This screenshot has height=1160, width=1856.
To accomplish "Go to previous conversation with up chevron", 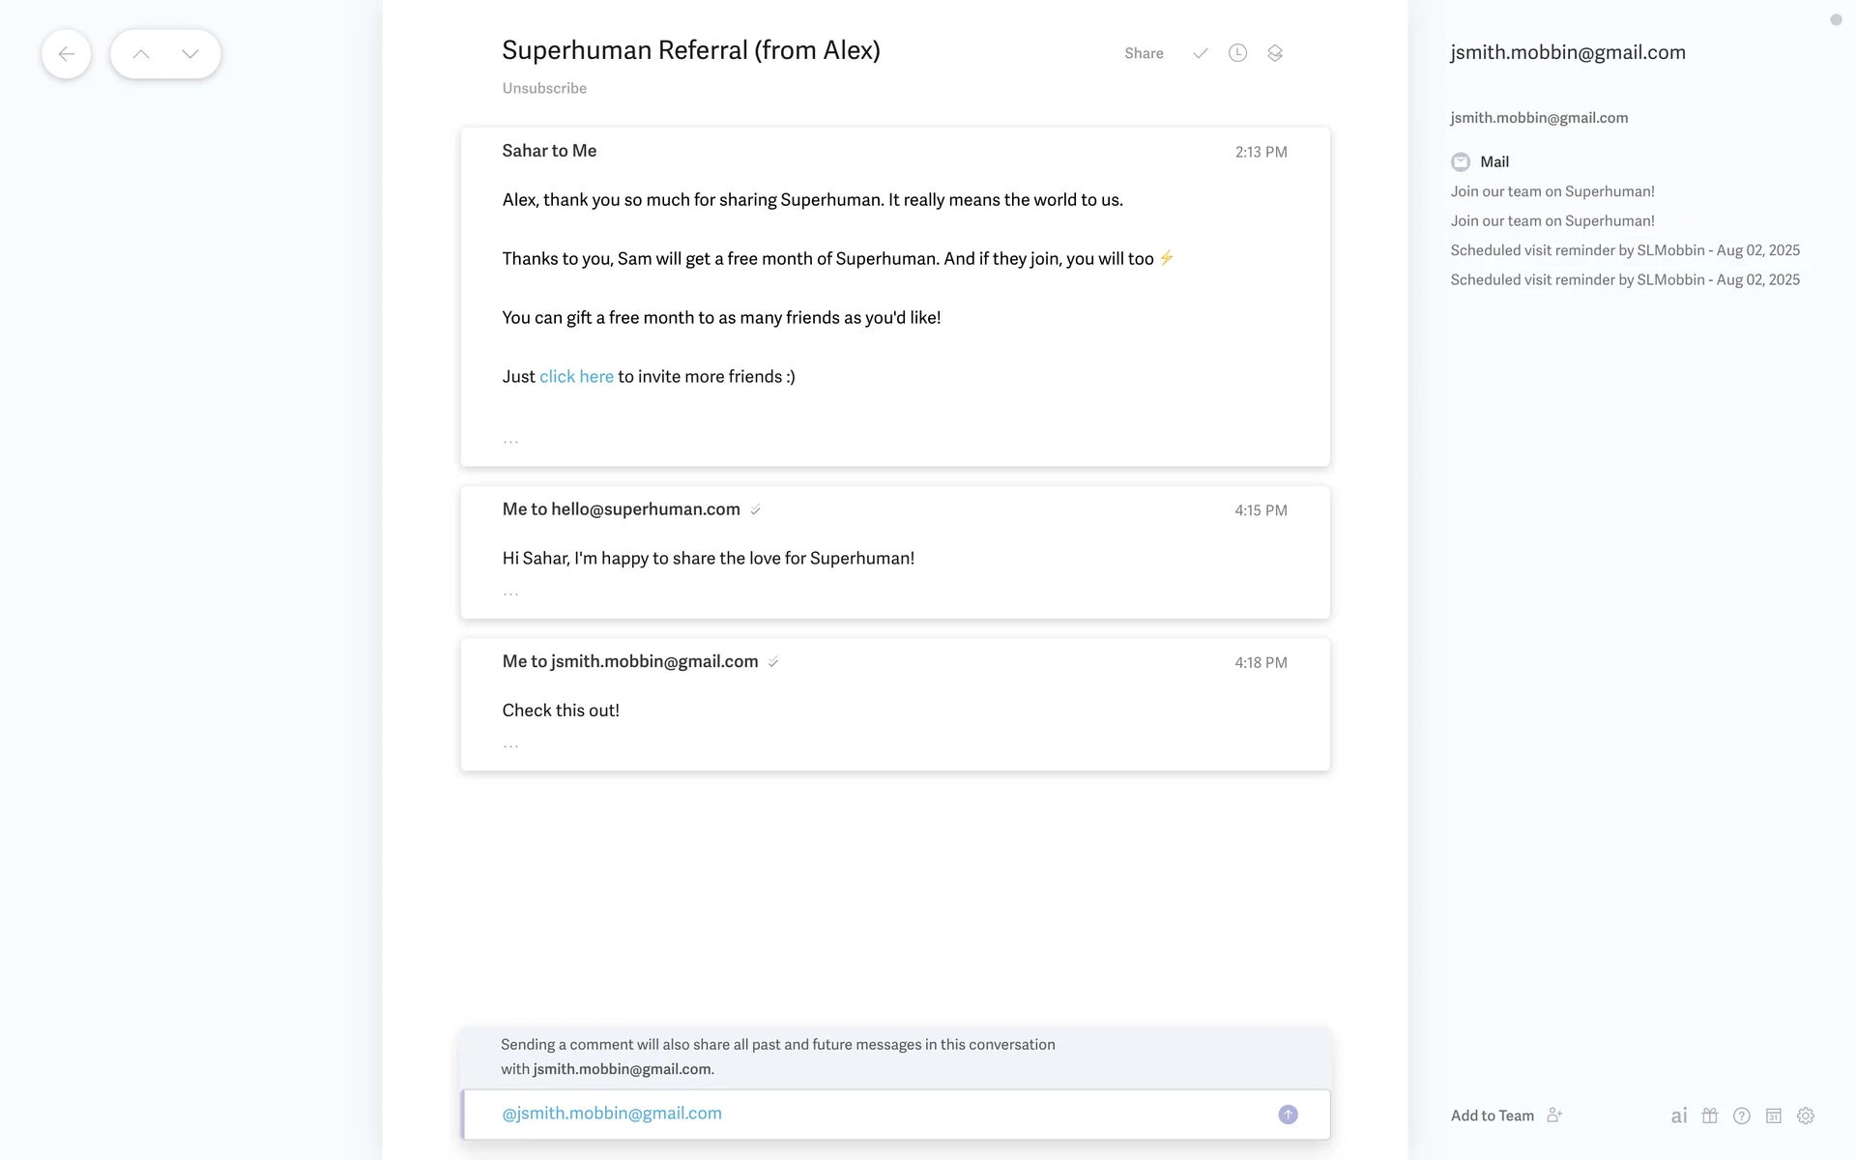I will click(x=141, y=54).
